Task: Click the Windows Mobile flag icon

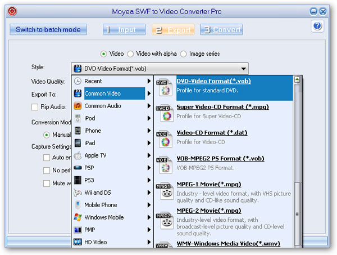Action: point(78,217)
